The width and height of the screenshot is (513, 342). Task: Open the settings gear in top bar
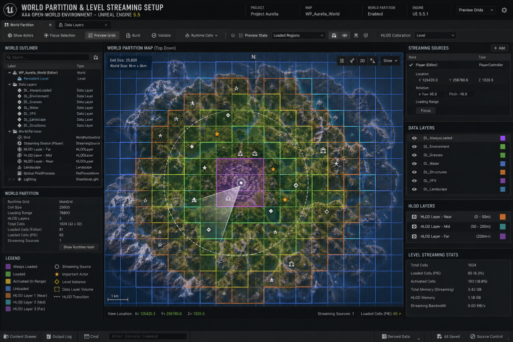coord(504,10)
